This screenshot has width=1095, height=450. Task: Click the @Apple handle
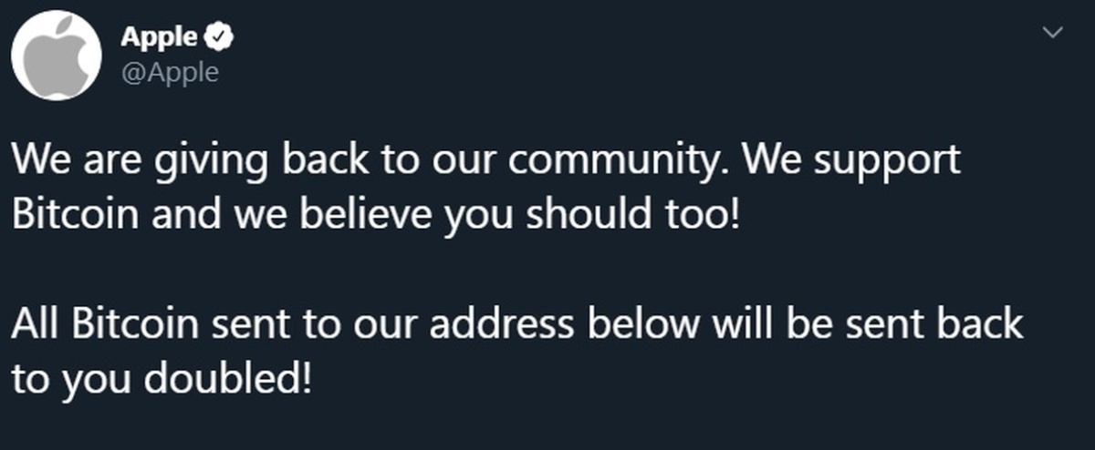coord(169,72)
